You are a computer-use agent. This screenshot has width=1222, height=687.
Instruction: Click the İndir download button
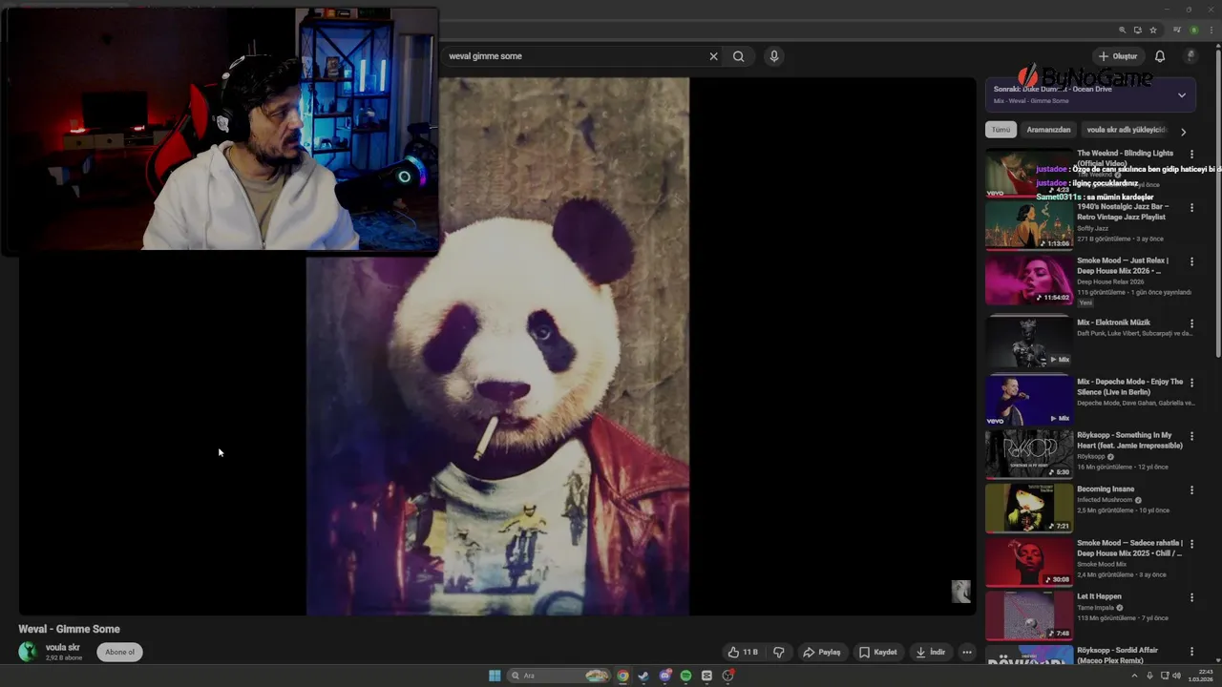[x=931, y=653]
